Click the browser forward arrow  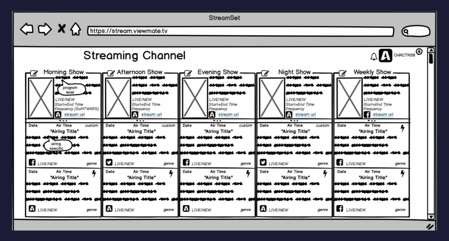pos(45,30)
